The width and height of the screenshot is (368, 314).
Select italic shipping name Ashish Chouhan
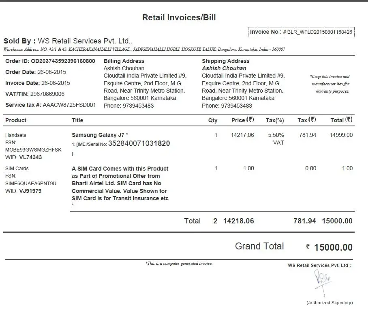(224, 68)
